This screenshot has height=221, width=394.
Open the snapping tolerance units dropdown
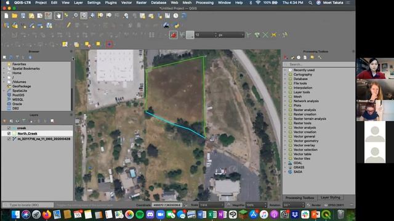tap(231, 35)
